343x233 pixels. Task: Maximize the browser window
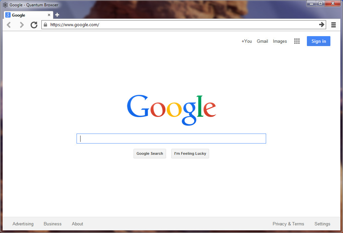click(320, 4)
